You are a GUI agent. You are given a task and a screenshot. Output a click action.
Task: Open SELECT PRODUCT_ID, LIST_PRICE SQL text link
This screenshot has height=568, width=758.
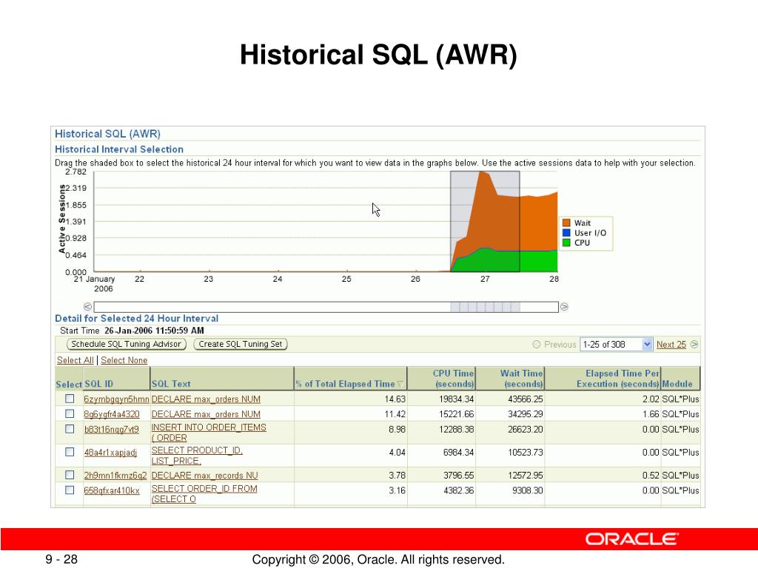click(197, 456)
